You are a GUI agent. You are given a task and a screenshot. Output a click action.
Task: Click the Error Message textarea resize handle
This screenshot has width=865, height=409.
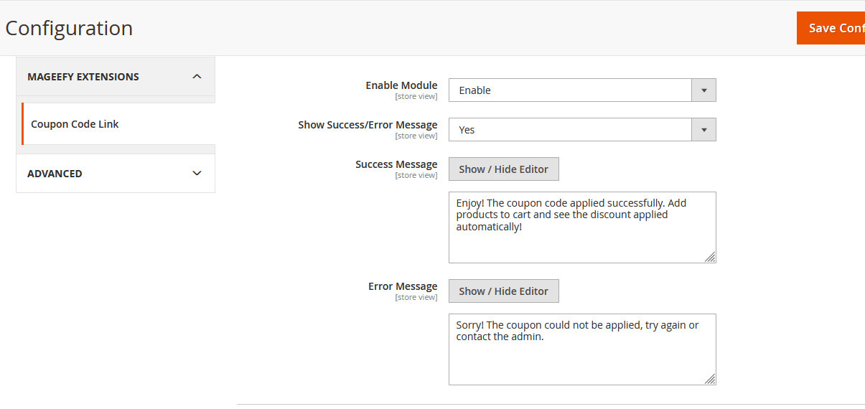pyautogui.click(x=710, y=379)
